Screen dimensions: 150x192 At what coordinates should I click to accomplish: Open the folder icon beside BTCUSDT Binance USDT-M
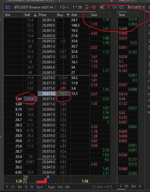coord(8,7)
